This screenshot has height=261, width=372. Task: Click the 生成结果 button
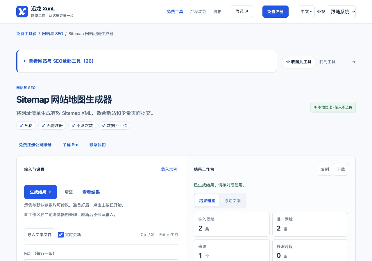[x=40, y=192]
